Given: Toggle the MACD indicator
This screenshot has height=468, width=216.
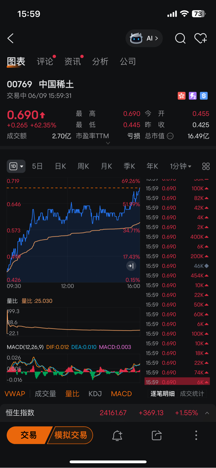Looking at the screenshot, I should [121, 394].
